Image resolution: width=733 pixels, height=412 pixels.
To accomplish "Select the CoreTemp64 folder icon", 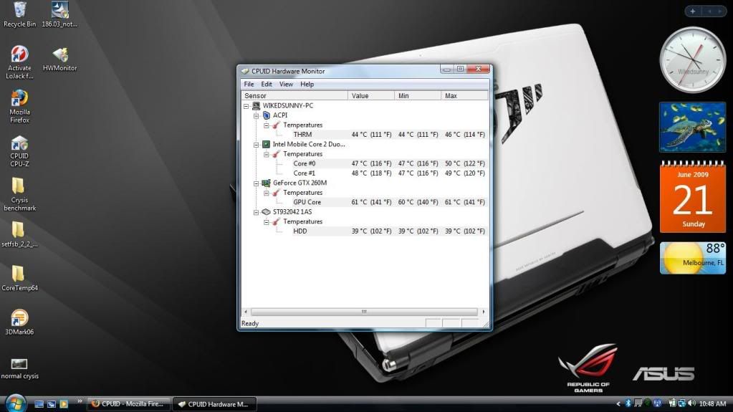I will [19, 278].
